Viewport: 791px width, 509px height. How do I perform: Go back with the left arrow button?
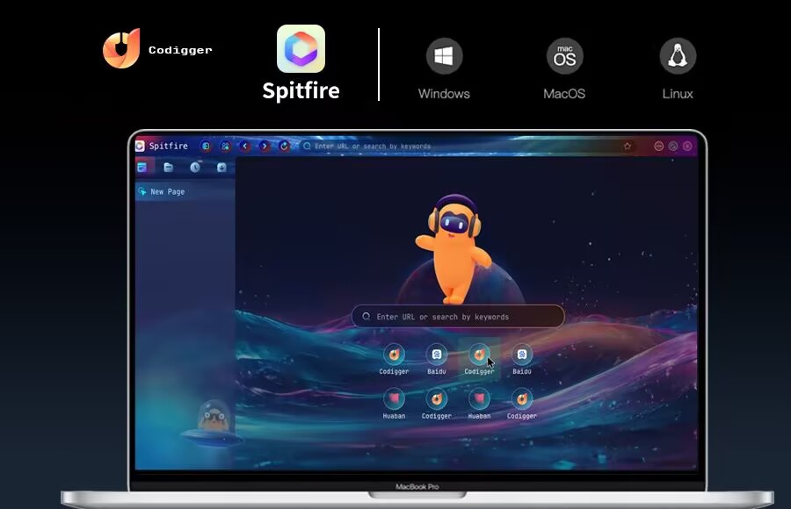point(245,147)
